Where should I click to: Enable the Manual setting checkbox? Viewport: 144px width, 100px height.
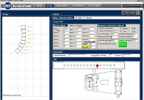84,18
